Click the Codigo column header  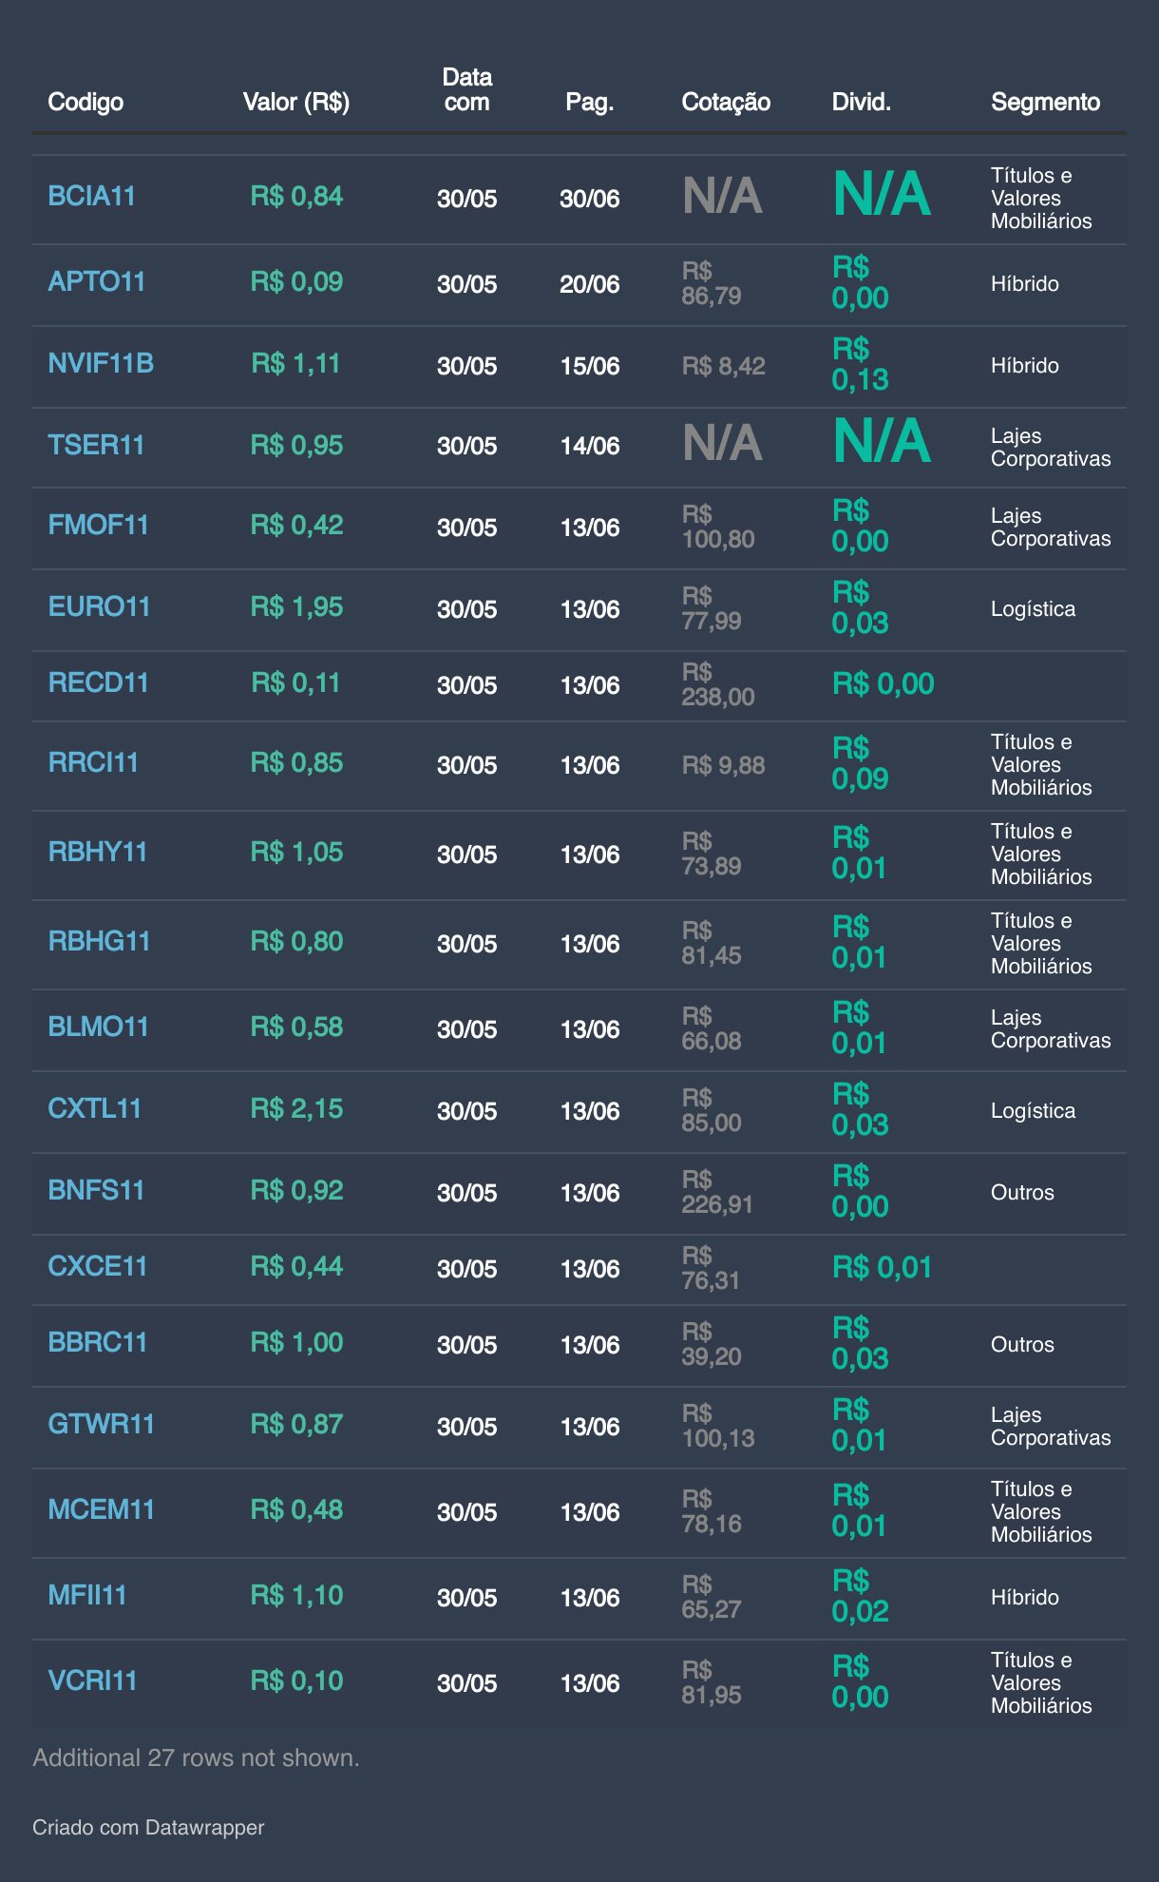(x=85, y=102)
